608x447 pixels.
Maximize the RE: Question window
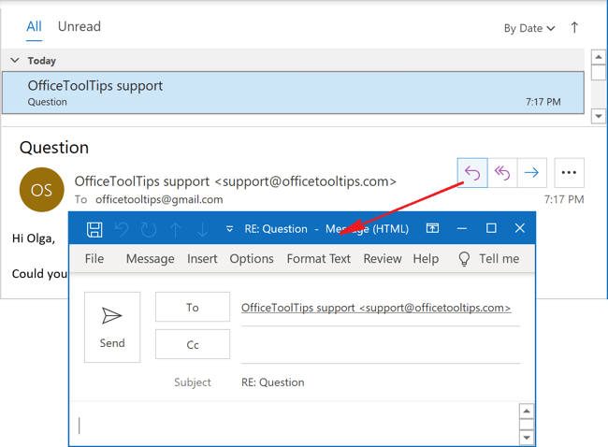pos(491,228)
